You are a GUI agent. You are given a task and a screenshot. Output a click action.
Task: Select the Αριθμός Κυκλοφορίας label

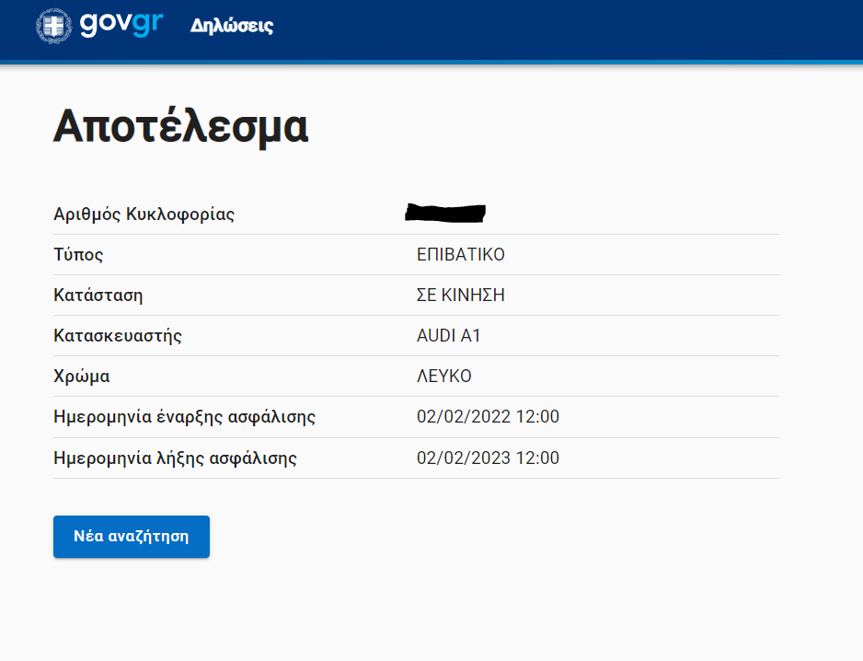[x=144, y=215]
